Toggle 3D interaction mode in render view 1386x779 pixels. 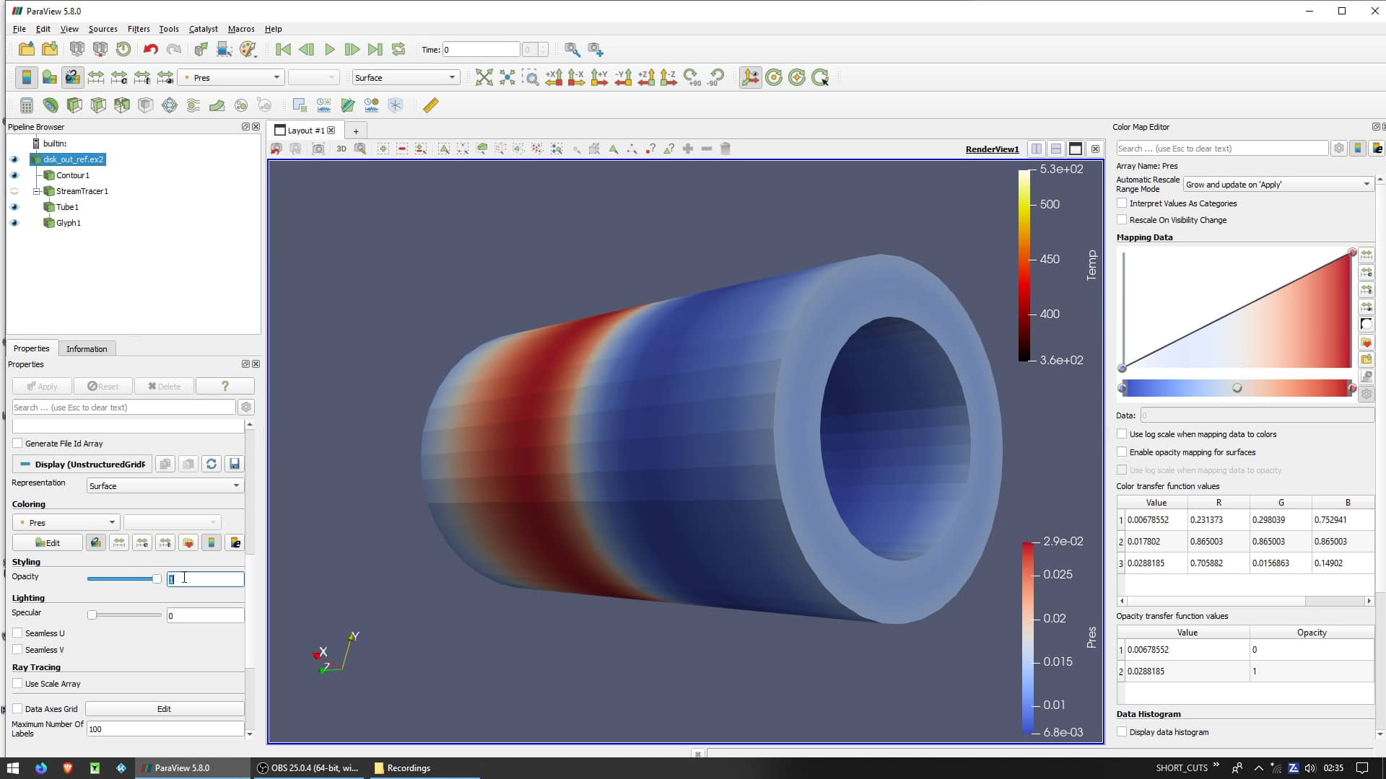coord(341,149)
